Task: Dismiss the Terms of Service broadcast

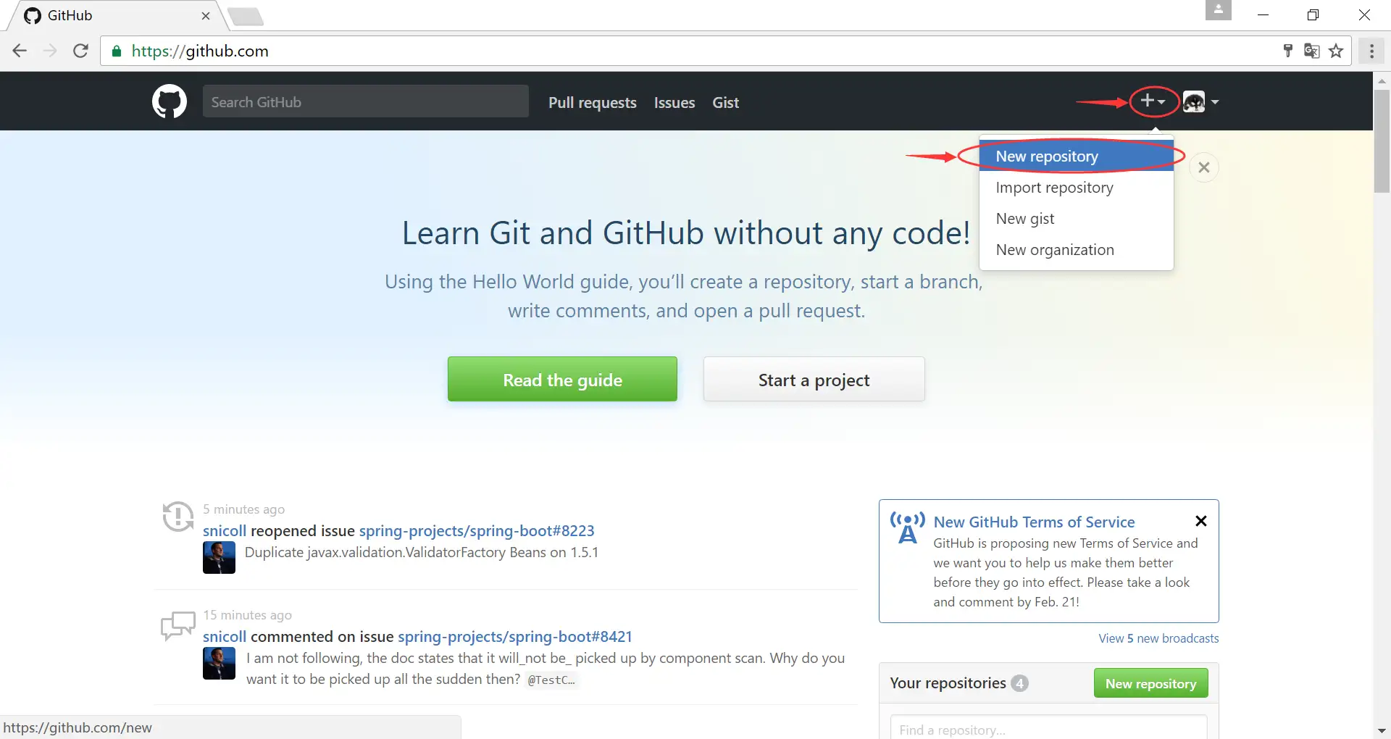Action: pyautogui.click(x=1200, y=521)
